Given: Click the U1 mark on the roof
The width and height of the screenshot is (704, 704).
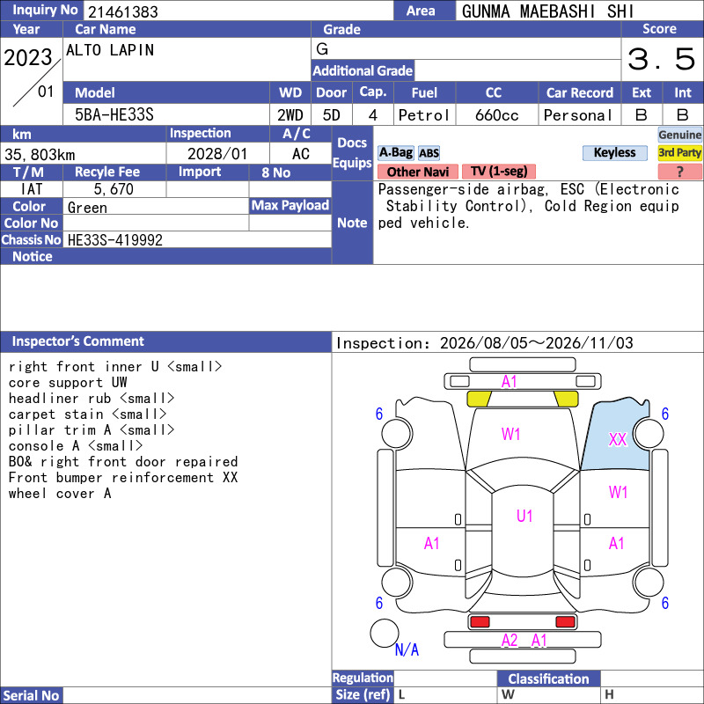Looking at the screenshot, I should (524, 516).
